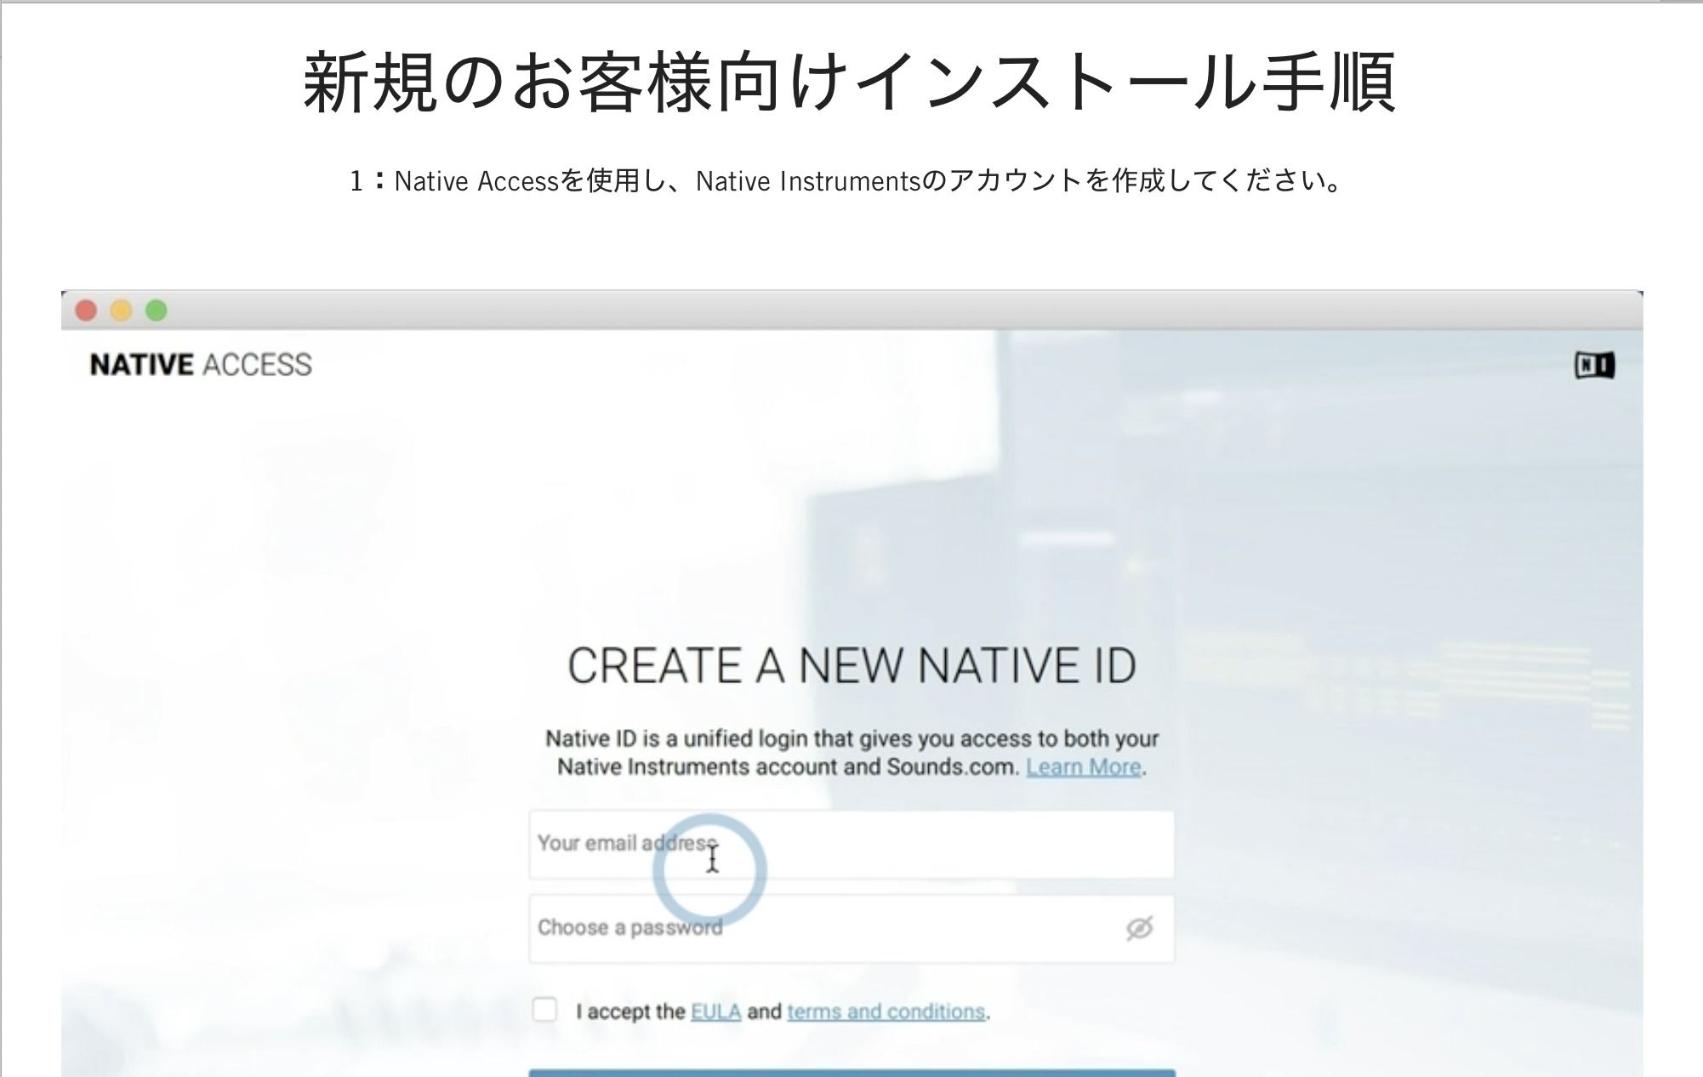This screenshot has height=1077, width=1703.
Task: Click the red close window button
Action: tap(86, 311)
